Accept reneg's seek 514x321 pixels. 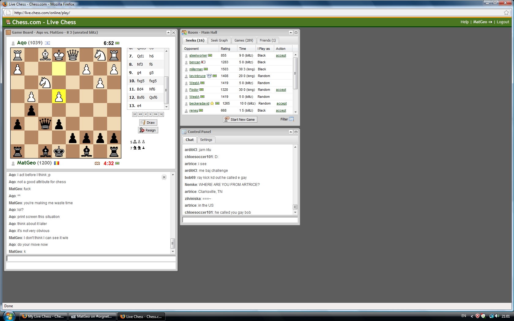[x=281, y=111]
